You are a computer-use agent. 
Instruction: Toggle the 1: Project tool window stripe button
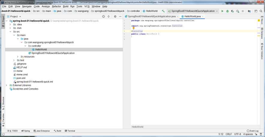[3, 21]
